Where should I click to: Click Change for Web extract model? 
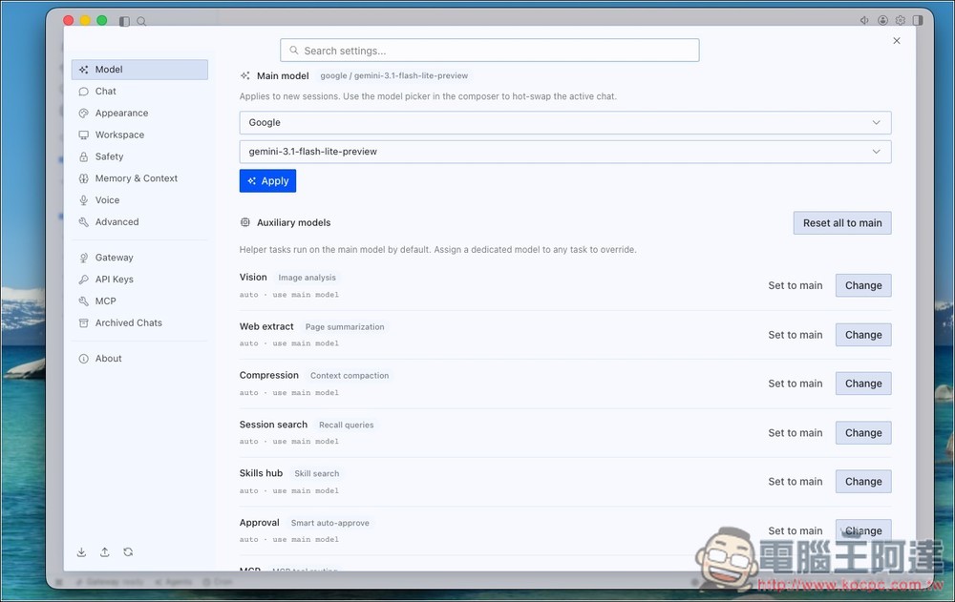tap(863, 335)
